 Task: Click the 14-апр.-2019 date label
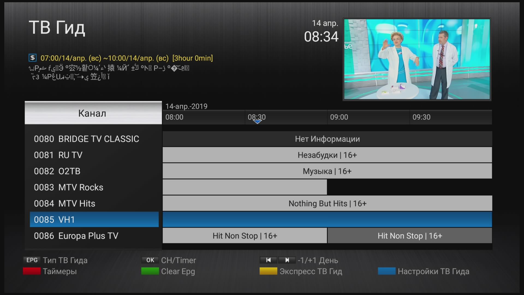point(186,106)
